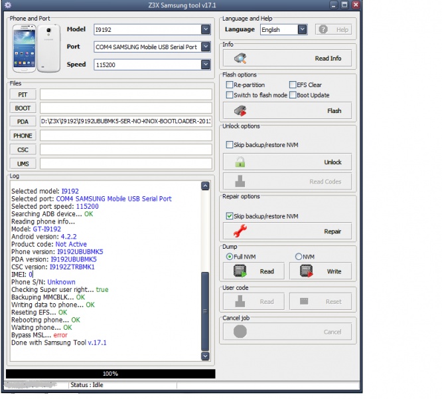Click the PDA file path field

coord(126,122)
